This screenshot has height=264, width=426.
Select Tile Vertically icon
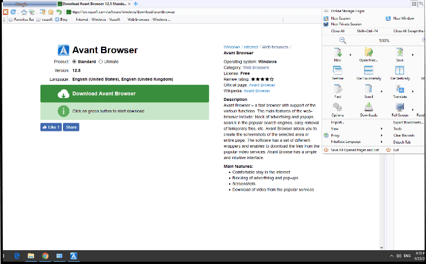[x=399, y=71]
